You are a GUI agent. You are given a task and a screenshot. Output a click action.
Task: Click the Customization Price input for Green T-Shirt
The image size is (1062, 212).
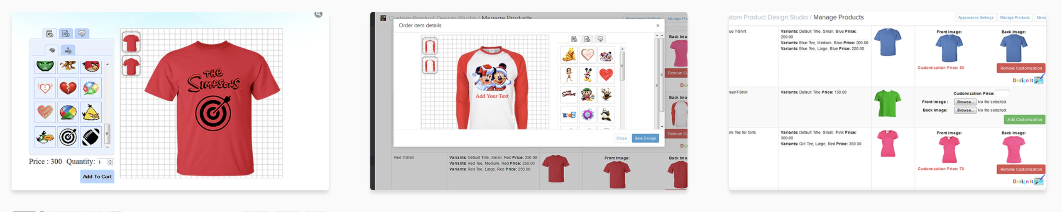(1002, 93)
